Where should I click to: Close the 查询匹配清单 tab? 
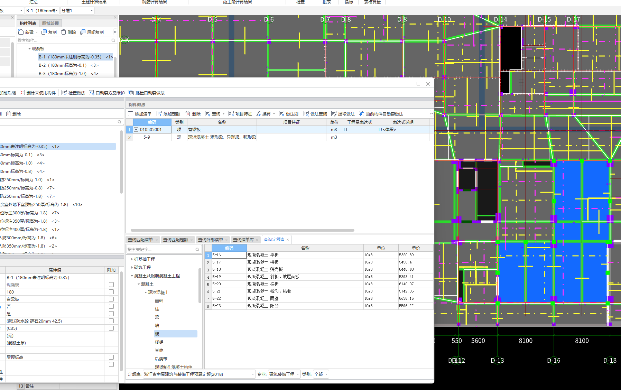[156, 240]
